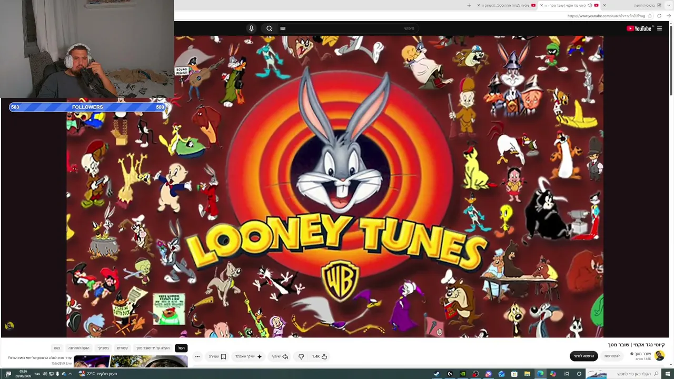
Task: Open the Copilot icon on the taskbar
Action: click(553, 374)
